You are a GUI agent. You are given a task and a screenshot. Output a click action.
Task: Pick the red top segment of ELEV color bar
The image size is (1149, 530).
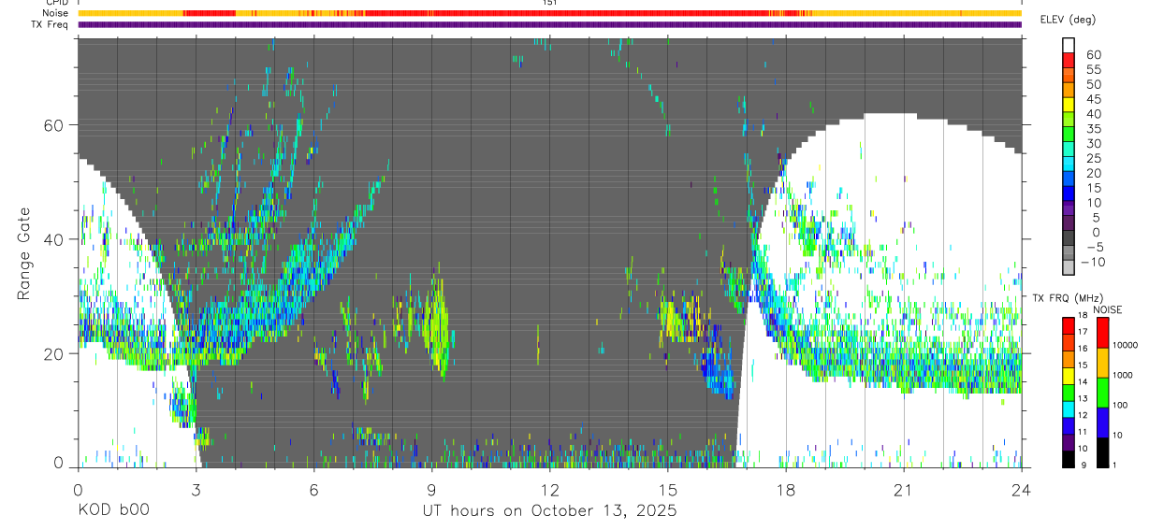pos(1069,59)
